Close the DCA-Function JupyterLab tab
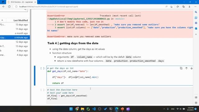This screenshot has width=199, height=112. (35, 2)
